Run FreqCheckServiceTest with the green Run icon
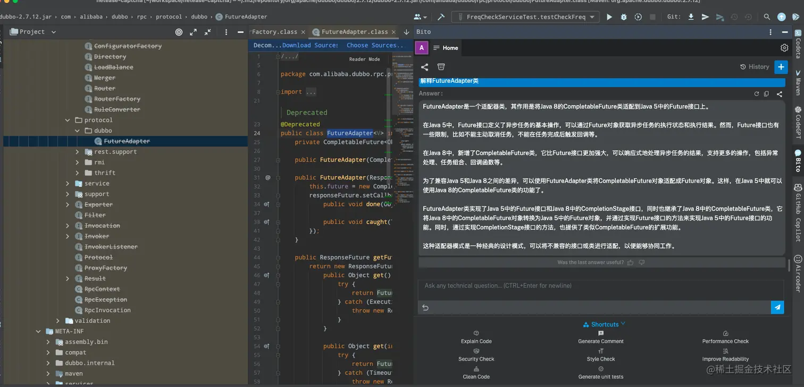Screen dimensions: 804x387 [609, 17]
